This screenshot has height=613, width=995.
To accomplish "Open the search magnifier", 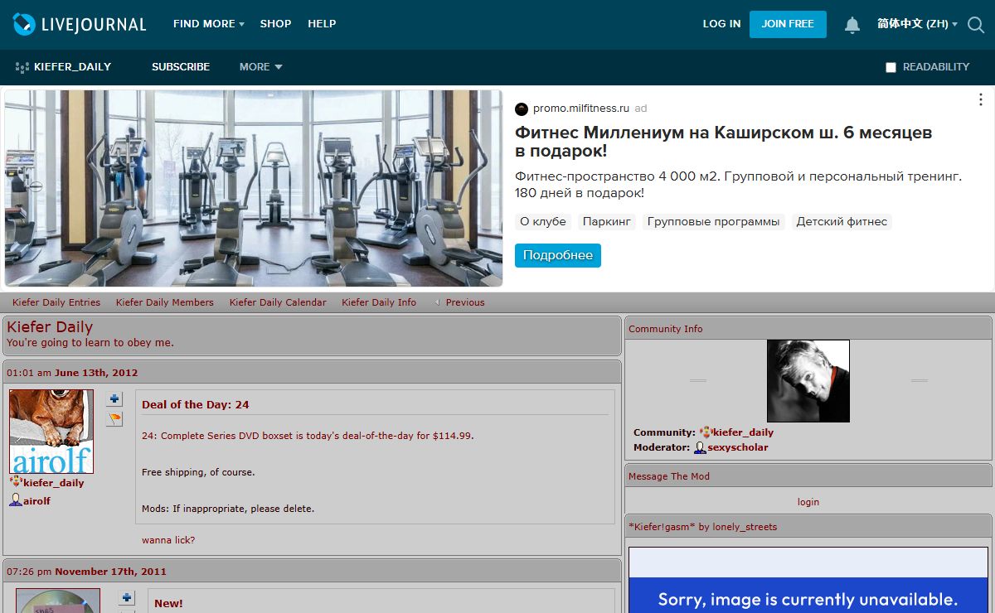I will pyautogui.click(x=976, y=25).
